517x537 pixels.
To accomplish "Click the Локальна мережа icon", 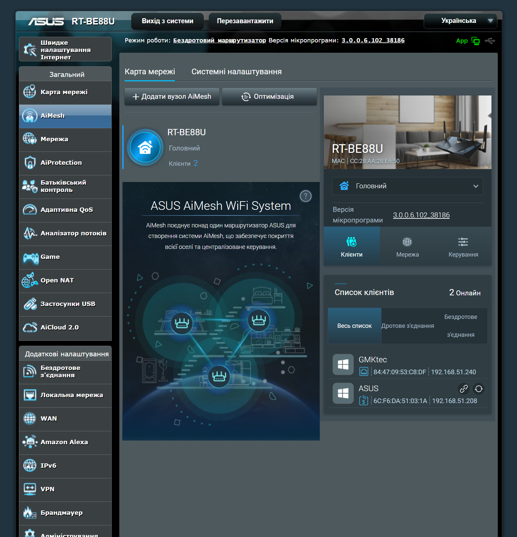I will pyautogui.click(x=30, y=395).
